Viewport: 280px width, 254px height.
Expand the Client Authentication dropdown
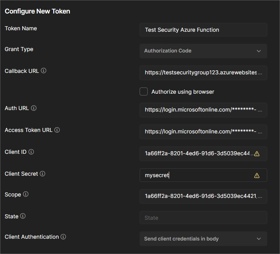click(x=203, y=239)
